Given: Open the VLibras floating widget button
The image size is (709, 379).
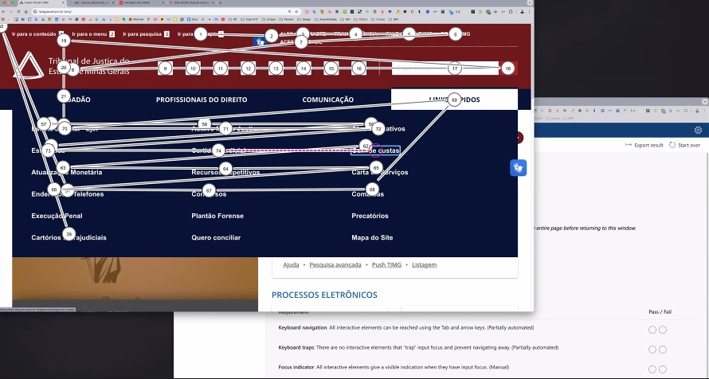Looking at the screenshot, I should [518, 168].
